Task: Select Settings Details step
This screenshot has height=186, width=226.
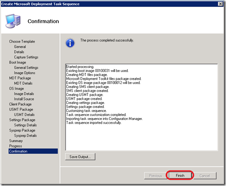Action: click(26, 125)
